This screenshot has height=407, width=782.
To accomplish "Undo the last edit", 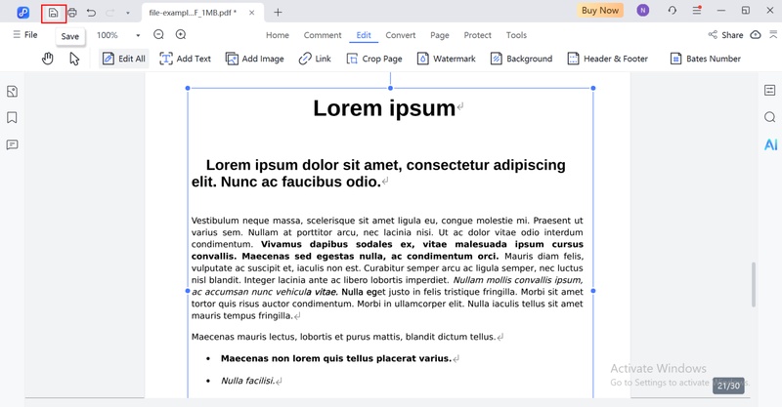I will 91,13.
